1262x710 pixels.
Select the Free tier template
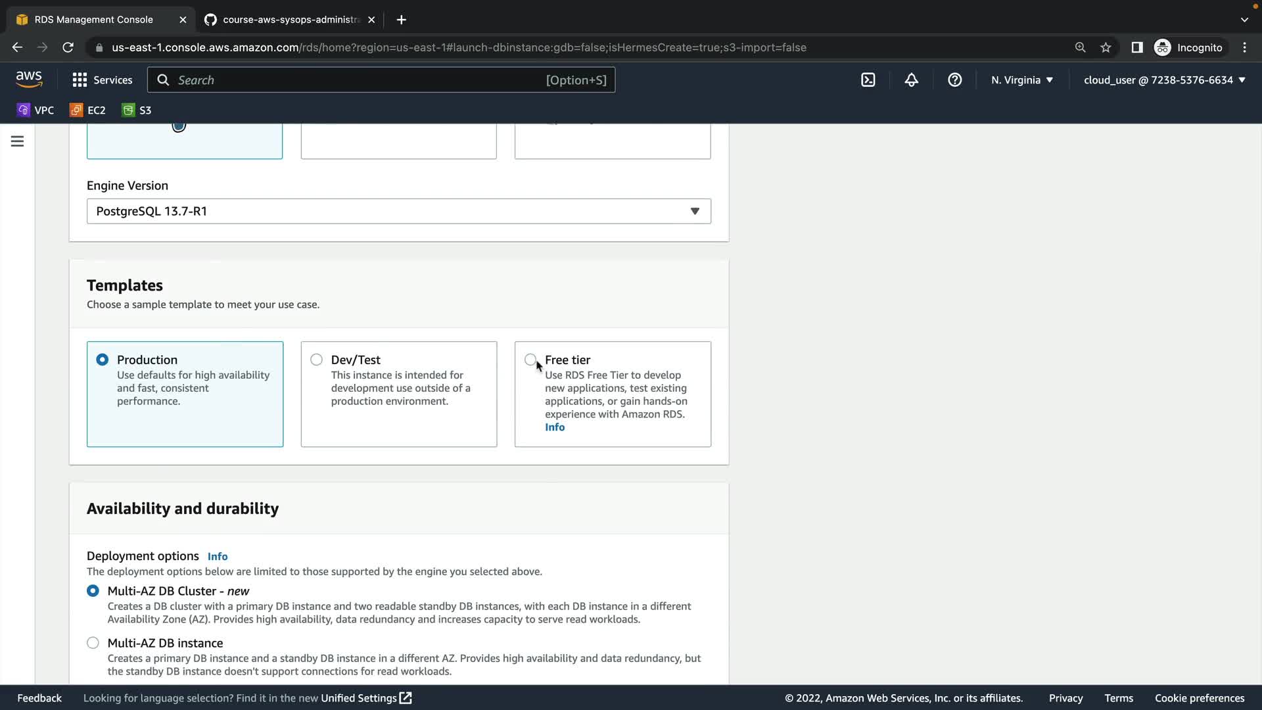[x=530, y=360]
